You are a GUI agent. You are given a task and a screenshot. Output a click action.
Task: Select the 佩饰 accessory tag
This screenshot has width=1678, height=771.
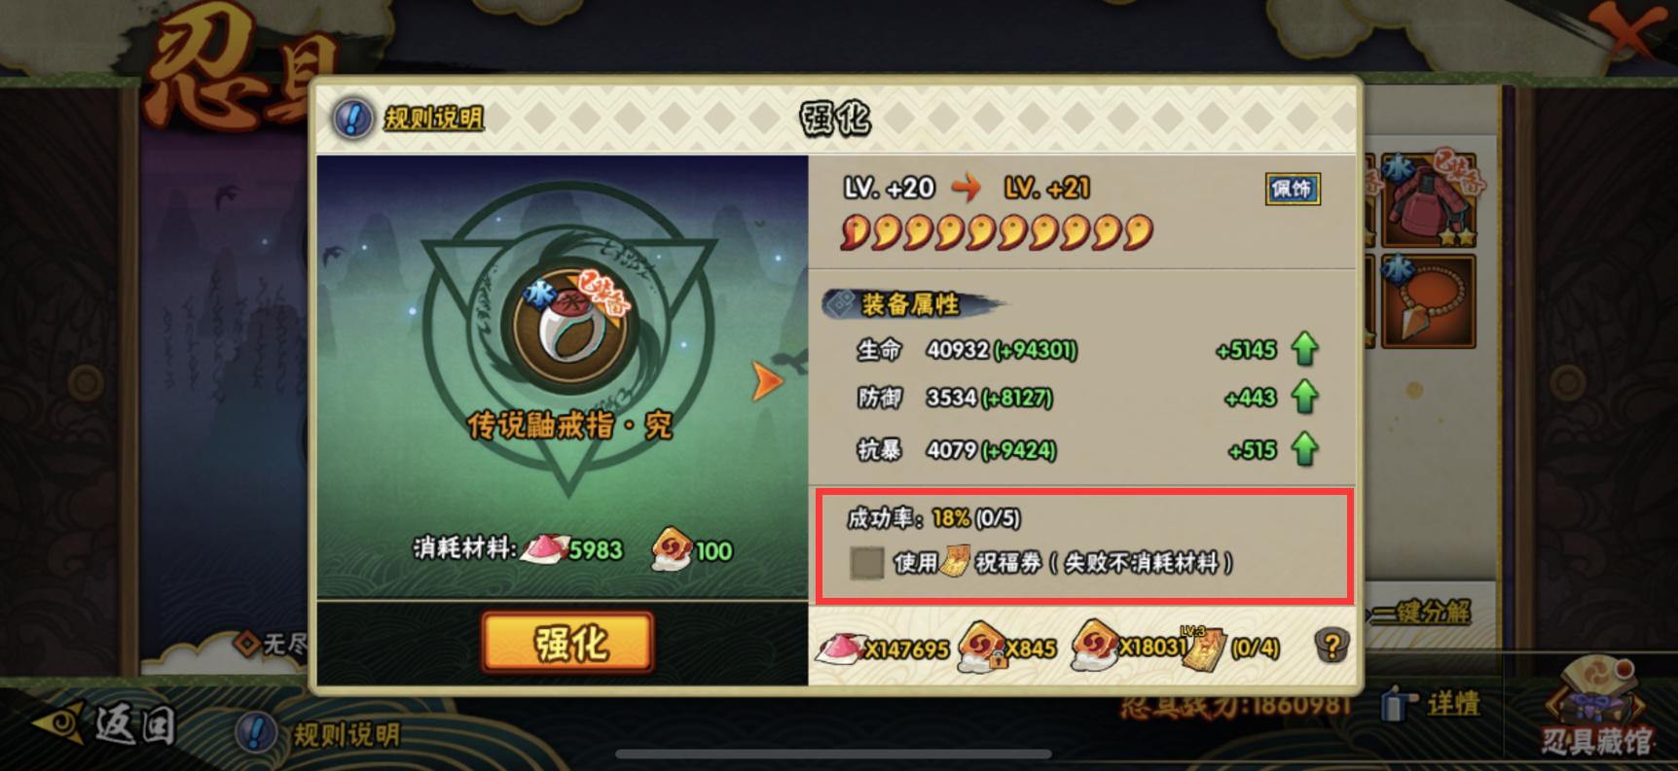pos(1293,189)
